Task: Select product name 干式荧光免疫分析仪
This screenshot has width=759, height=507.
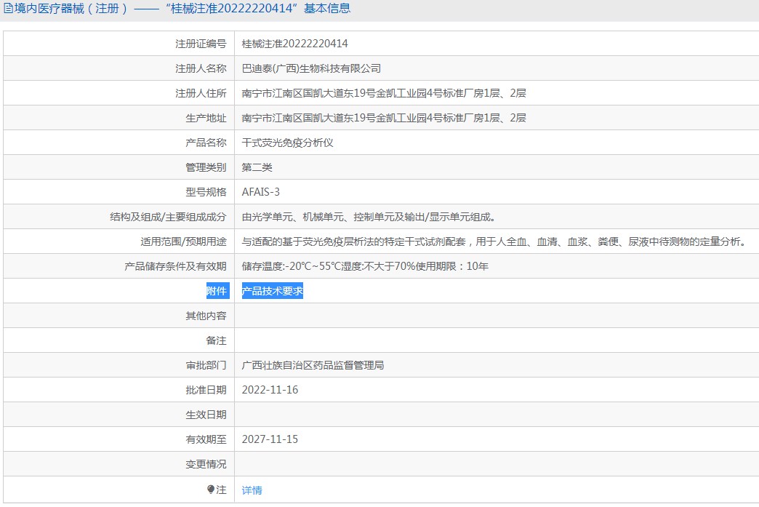Action: pyautogui.click(x=287, y=143)
